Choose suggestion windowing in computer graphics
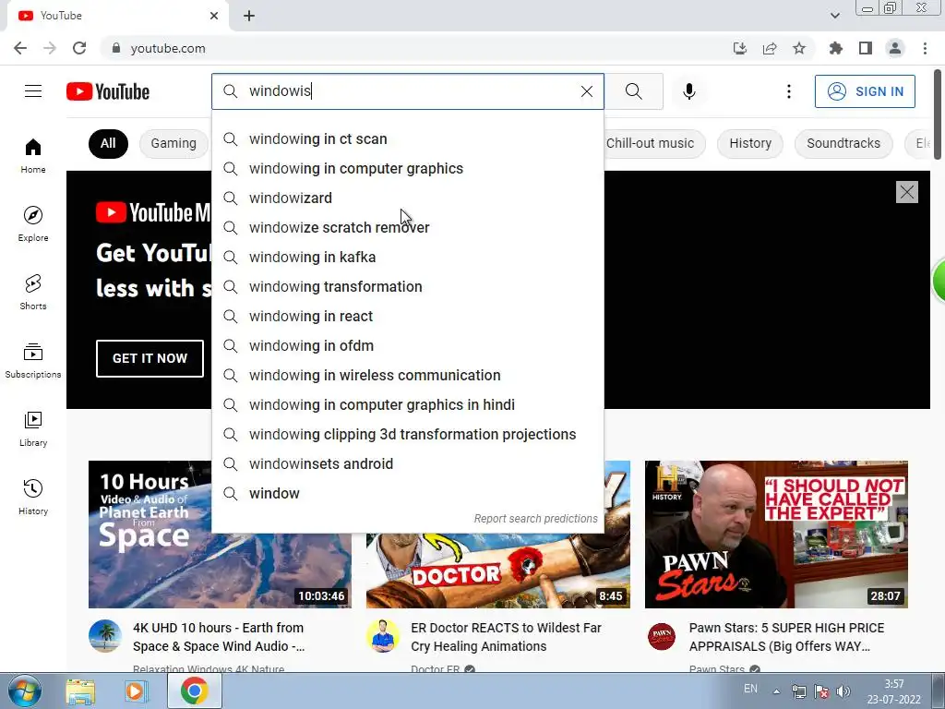The width and height of the screenshot is (945, 709). click(407, 168)
